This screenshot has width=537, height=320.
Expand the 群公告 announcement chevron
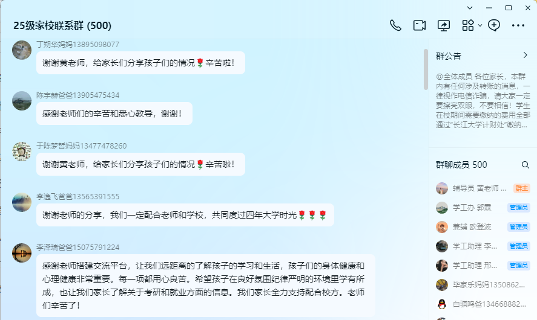[525, 55]
